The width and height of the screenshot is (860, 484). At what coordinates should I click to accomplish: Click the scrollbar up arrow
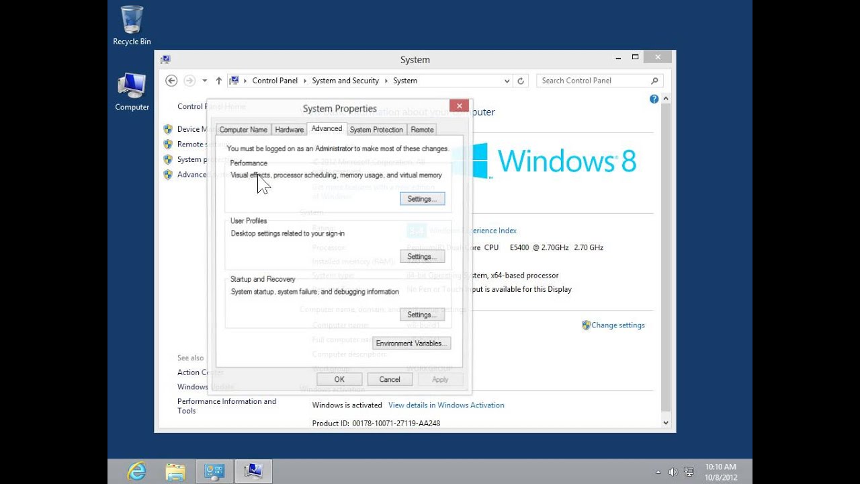[666, 99]
